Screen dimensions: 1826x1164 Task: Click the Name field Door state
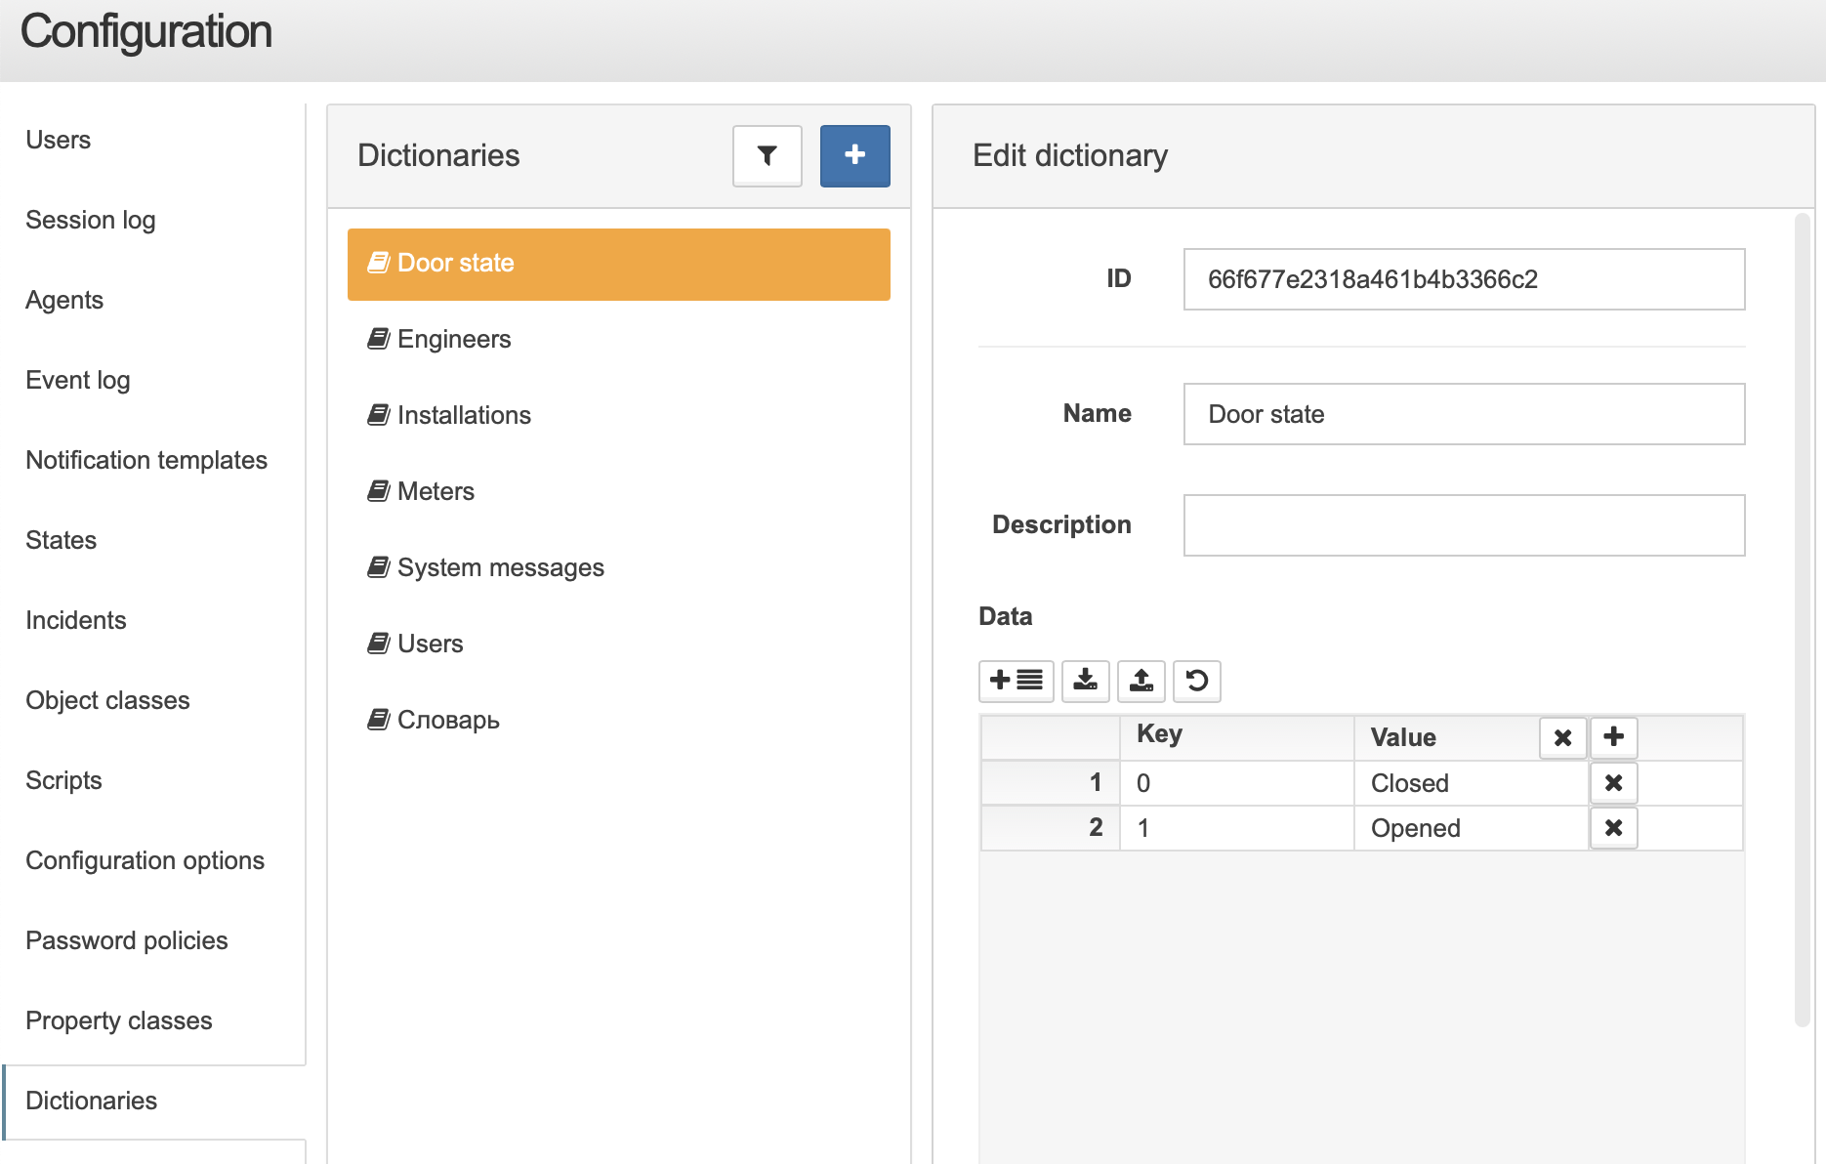coord(1464,414)
